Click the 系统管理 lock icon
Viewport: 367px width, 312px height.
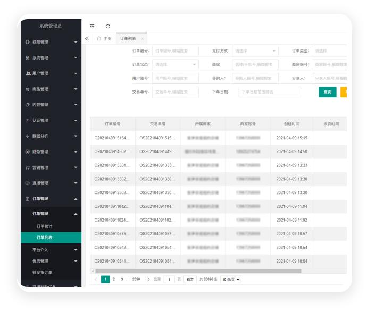tap(28, 58)
